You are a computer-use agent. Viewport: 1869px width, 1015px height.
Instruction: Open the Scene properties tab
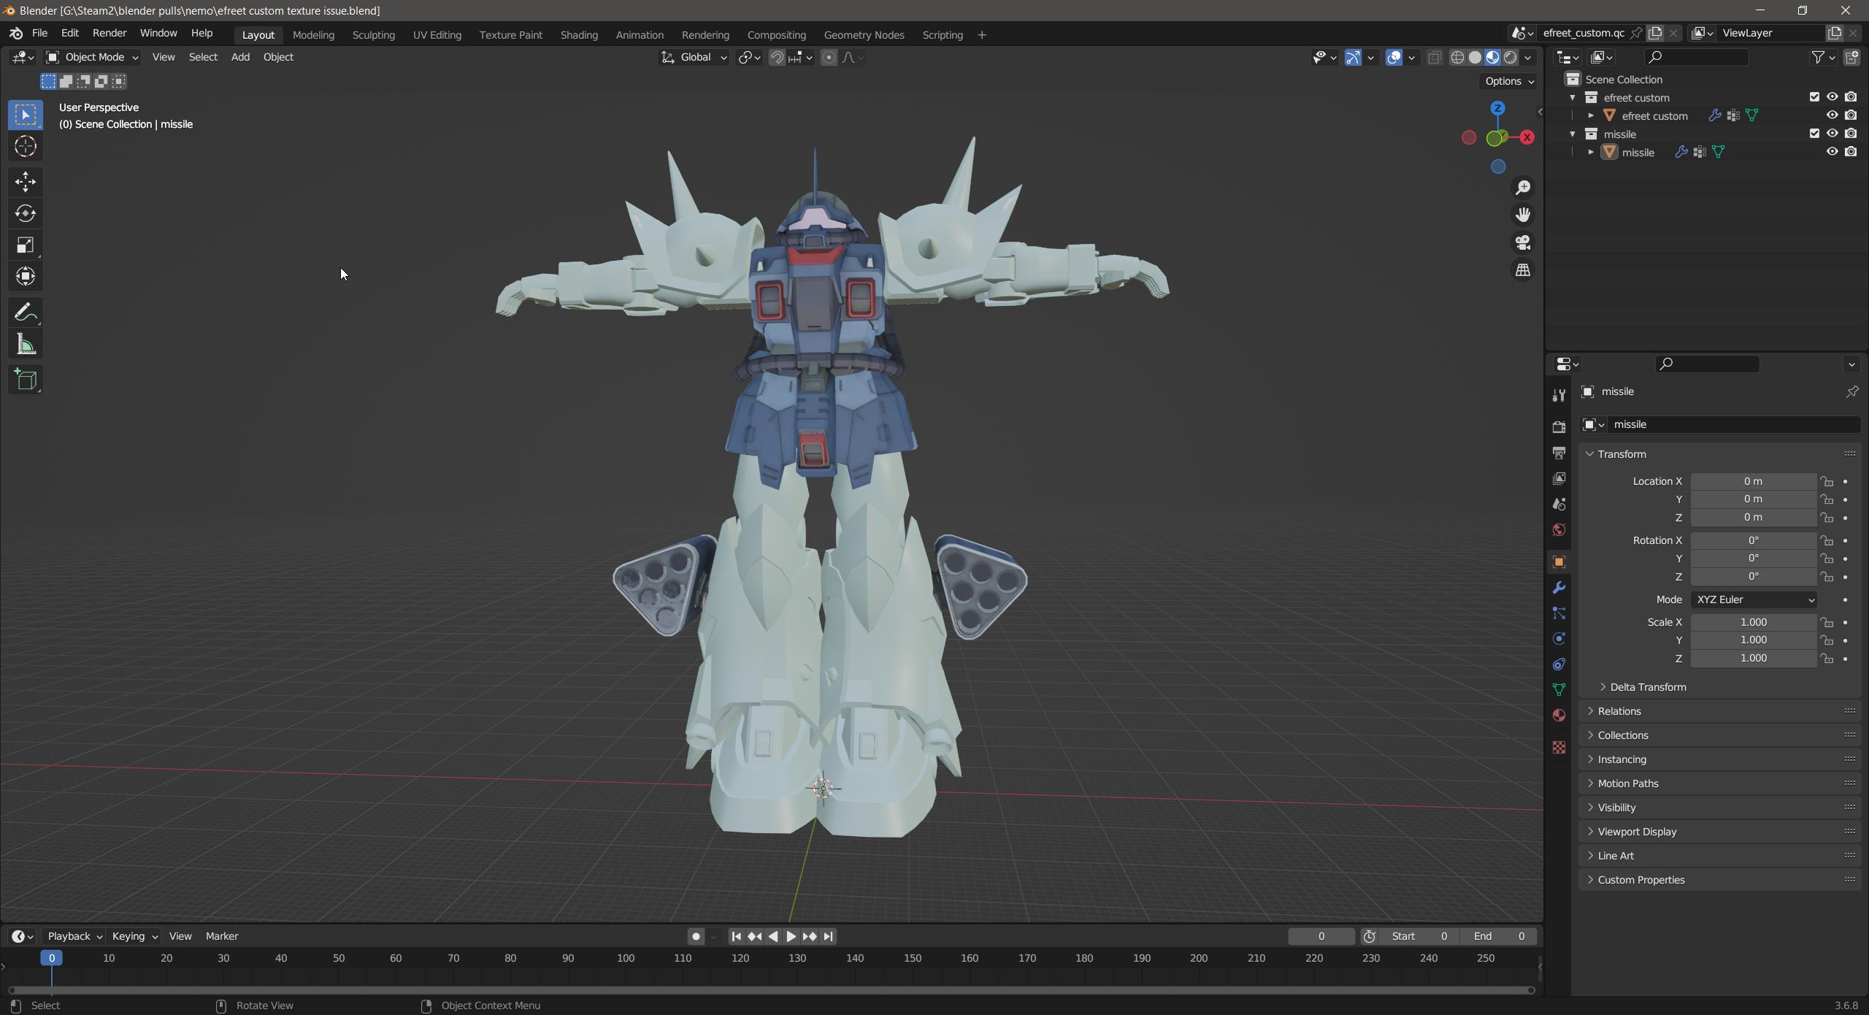tap(1559, 504)
